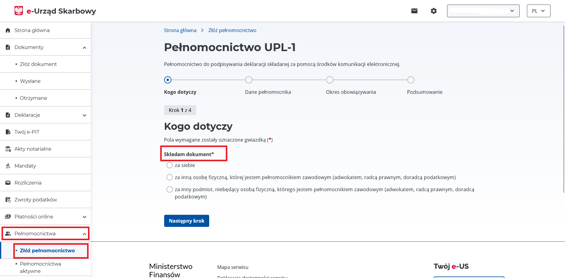Viewport: 565px width, 278px height.
Task: Click the Dane pełnomocnika step circle
Action: click(x=249, y=80)
